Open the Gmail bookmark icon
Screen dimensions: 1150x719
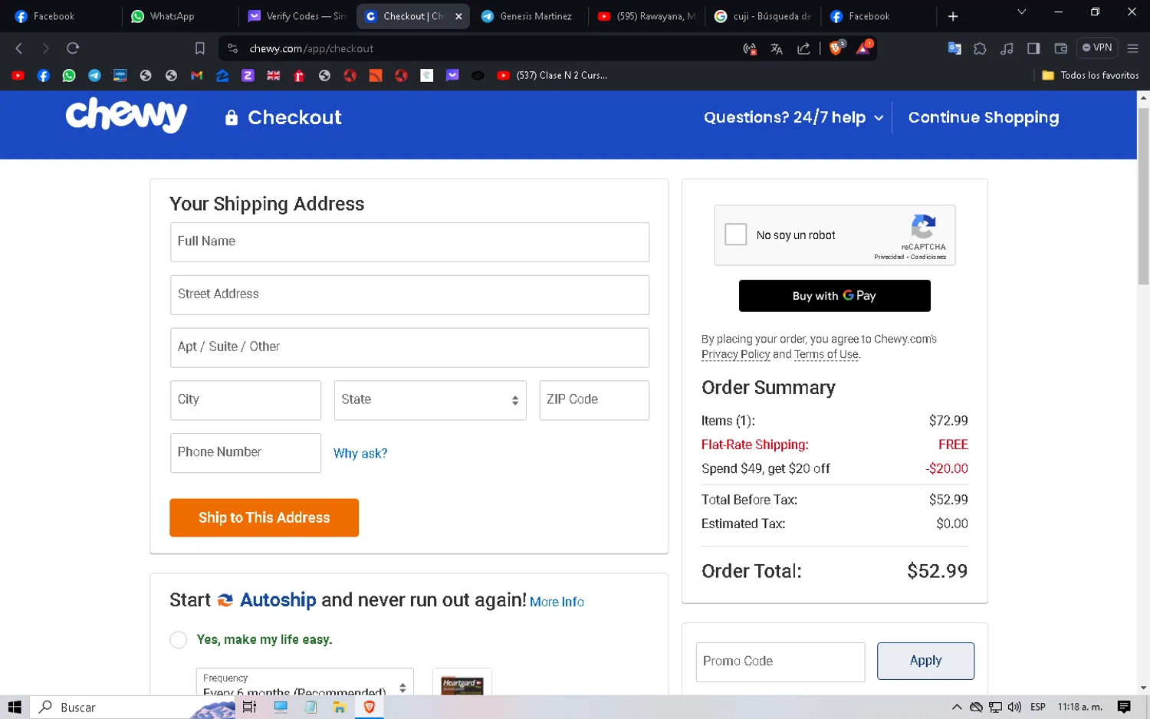tap(196, 75)
